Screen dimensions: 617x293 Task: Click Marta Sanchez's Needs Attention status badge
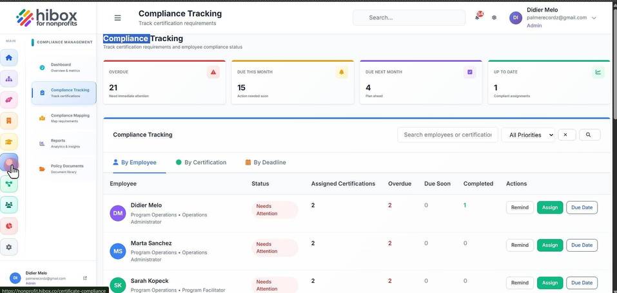point(275,247)
